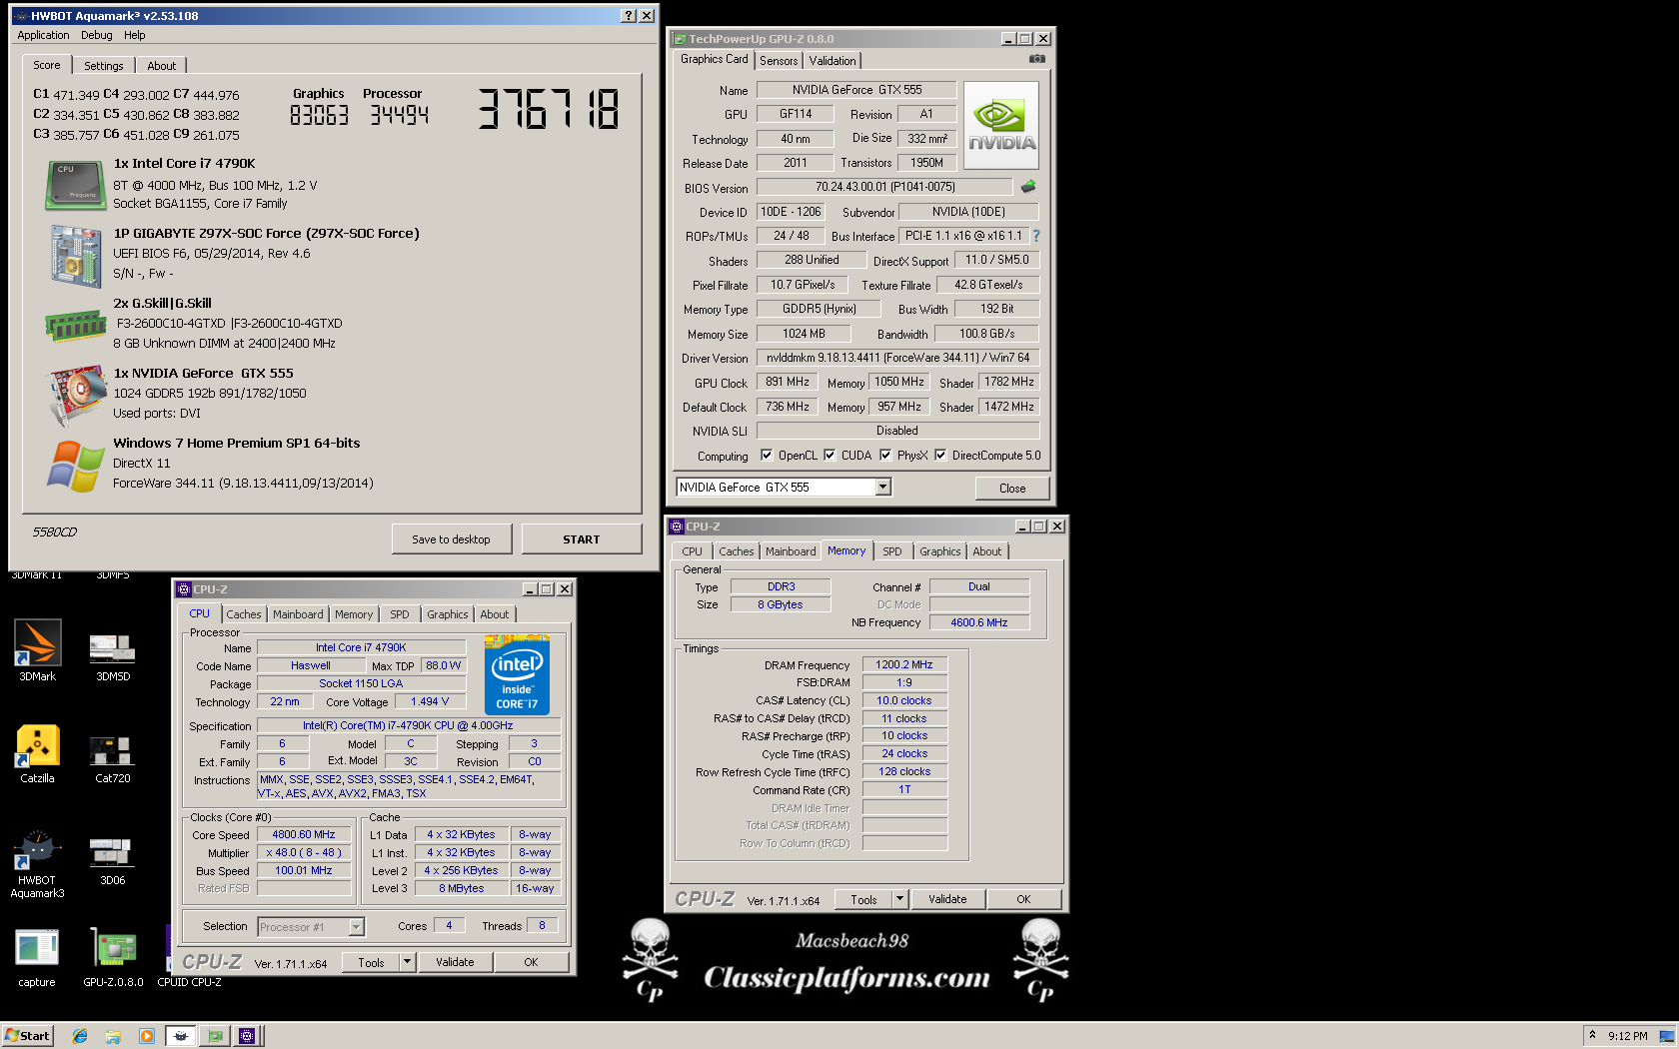Toggle the DirectCompute 5.0 checkbox
Image resolution: width=1679 pixels, height=1049 pixels.
click(940, 455)
